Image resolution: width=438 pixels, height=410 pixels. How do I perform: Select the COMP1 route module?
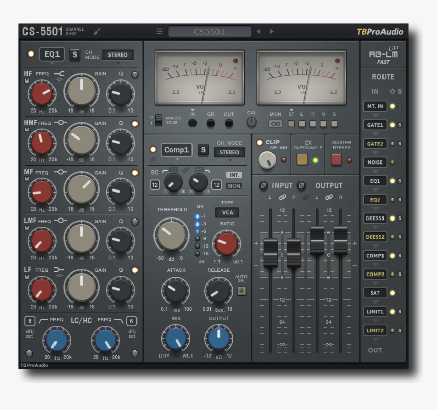375,256
